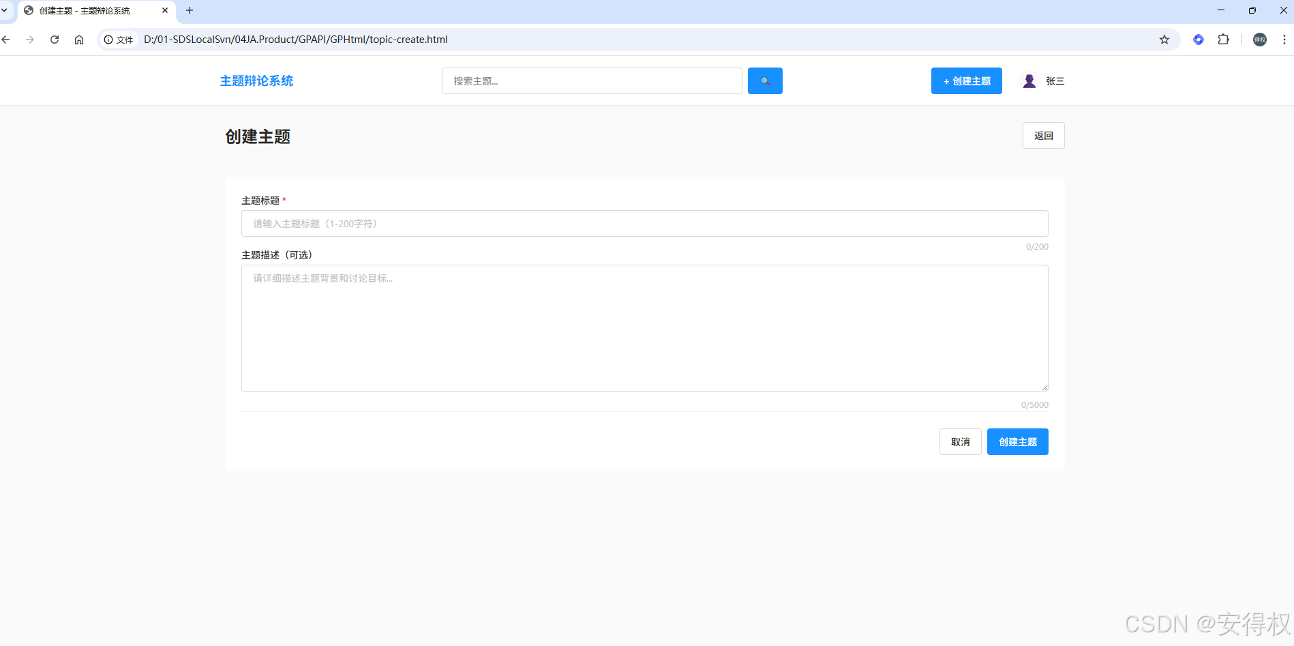Screen dimensions: 1294x646
Task: Click the blue search magnifier button
Action: click(765, 80)
